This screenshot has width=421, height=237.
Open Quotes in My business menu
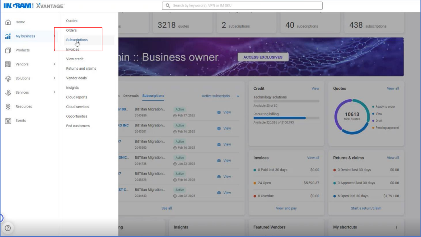coord(72,21)
